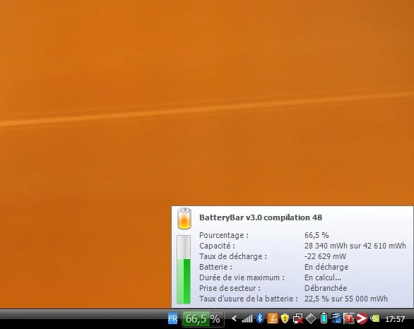
Task: Expand hidden tray icons with the arrow
Action: pos(234,318)
